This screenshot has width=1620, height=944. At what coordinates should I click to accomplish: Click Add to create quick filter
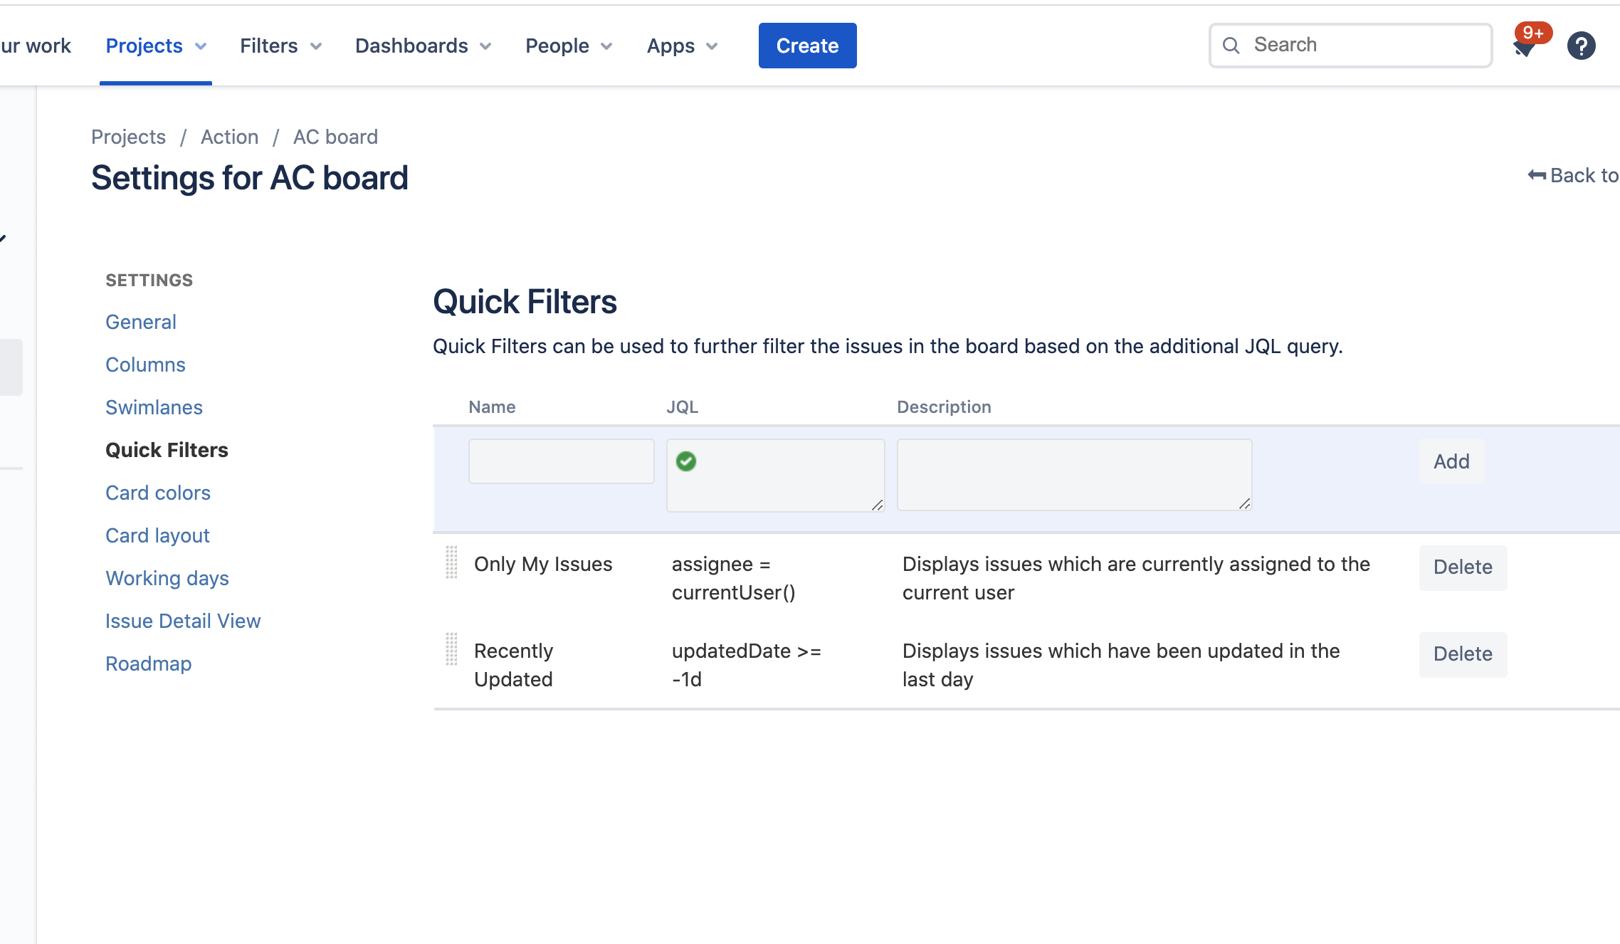[x=1451, y=461]
